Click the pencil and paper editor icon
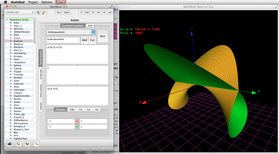279x154 pixels. (18, 144)
